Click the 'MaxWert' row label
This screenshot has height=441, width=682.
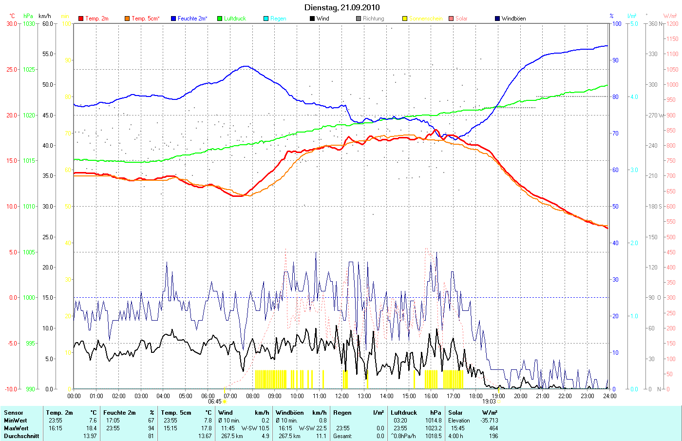(16, 428)
